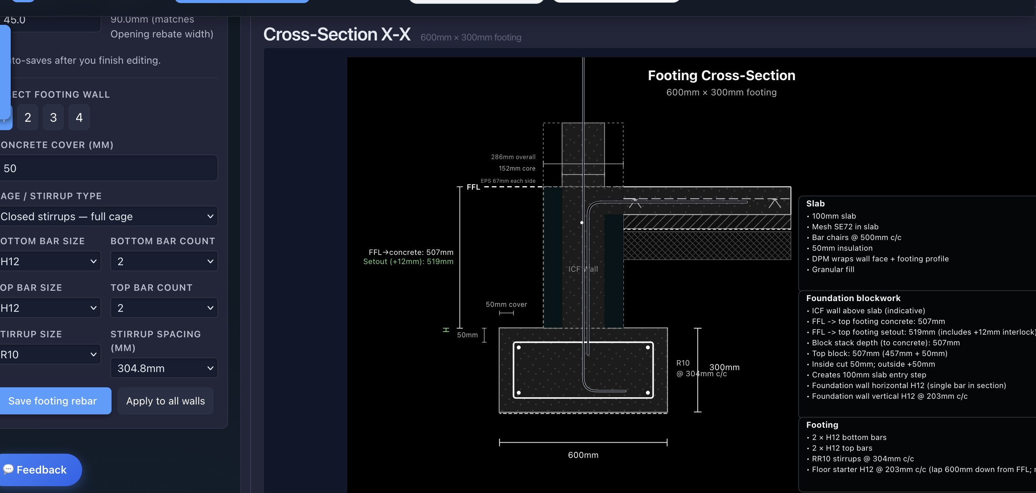Click the Save footing rebar button
The image size is (1036, 493).
click(55, 401)
